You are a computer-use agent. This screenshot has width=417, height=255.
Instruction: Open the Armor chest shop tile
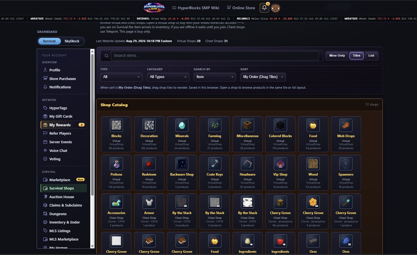[x=149, y=211]
